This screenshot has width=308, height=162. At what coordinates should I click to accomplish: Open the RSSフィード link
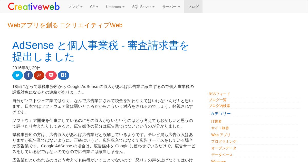click(x=219, y=94)
